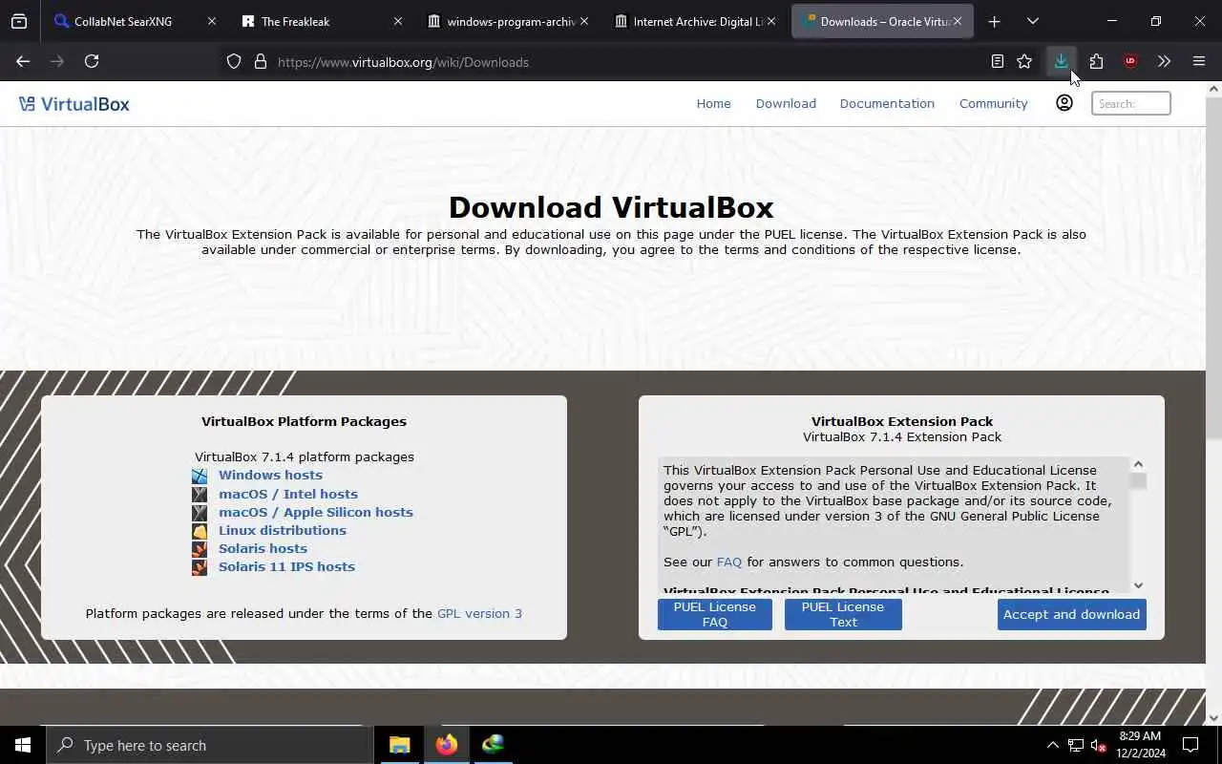Switch to the Internet Archive tab
This screenshot has width=1222, height=764.
pos(698,21)
